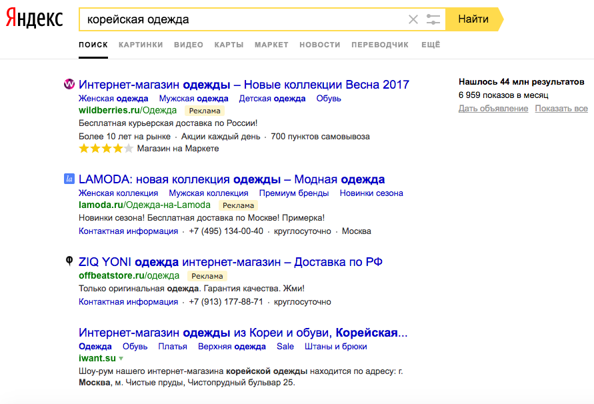Clear the search query with the X icon
The image size is (594, 404).
coord(413,19)
